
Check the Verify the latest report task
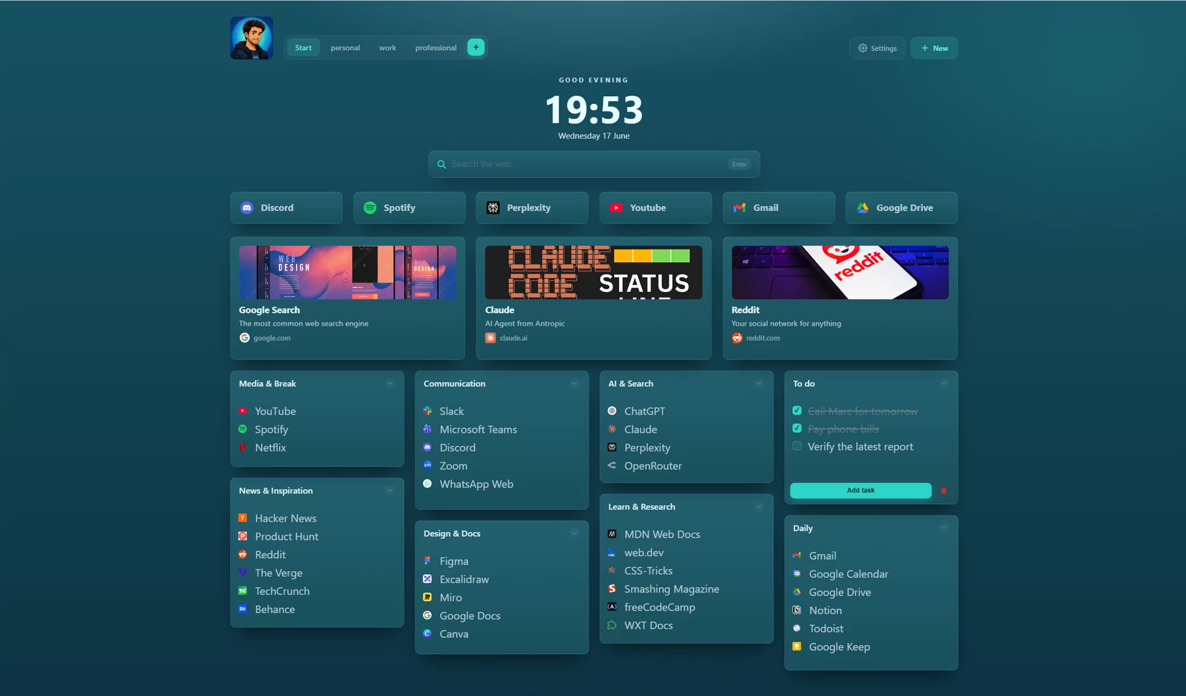point(797,446)
